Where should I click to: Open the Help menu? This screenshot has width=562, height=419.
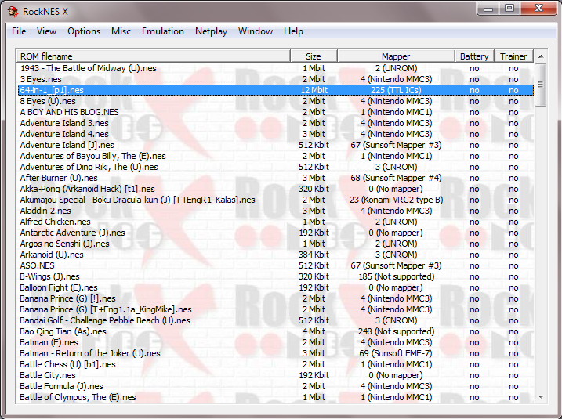click(293, 31)
